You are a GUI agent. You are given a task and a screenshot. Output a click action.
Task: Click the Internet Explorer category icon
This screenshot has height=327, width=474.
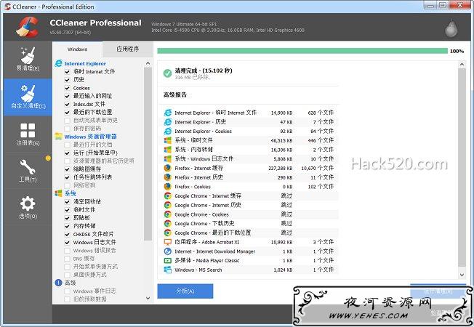pyautogui.click(x=58, y=63)
